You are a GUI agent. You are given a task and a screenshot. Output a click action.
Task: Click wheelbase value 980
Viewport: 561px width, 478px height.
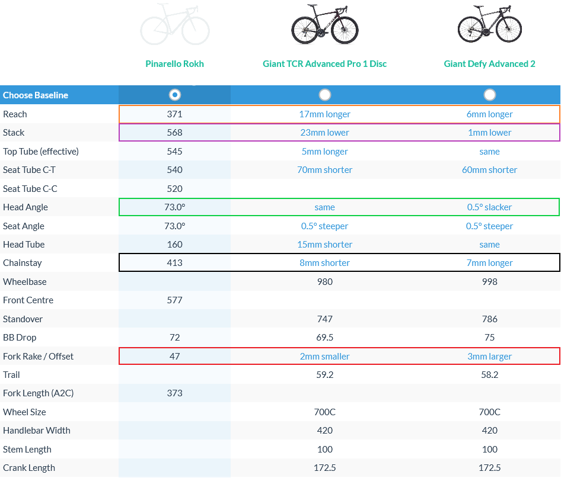click(x=325, y=282)
